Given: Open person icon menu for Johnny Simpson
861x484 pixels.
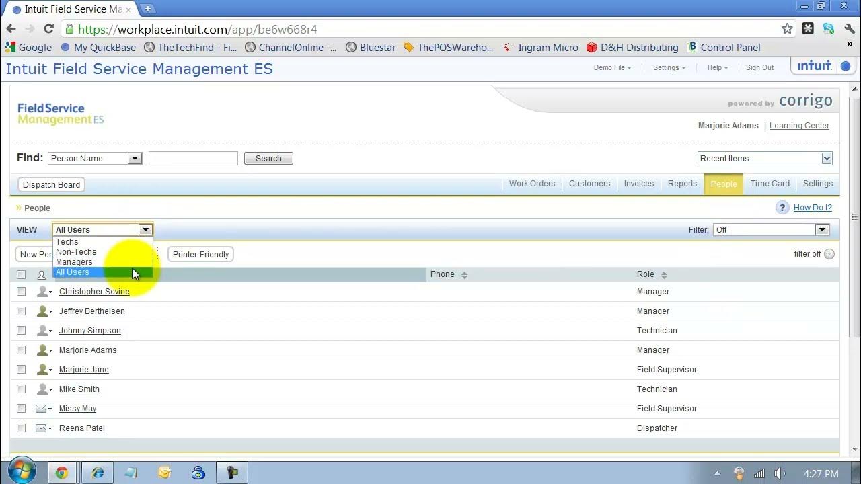Looking at the screenshot, I should click(x=44, y=331).
